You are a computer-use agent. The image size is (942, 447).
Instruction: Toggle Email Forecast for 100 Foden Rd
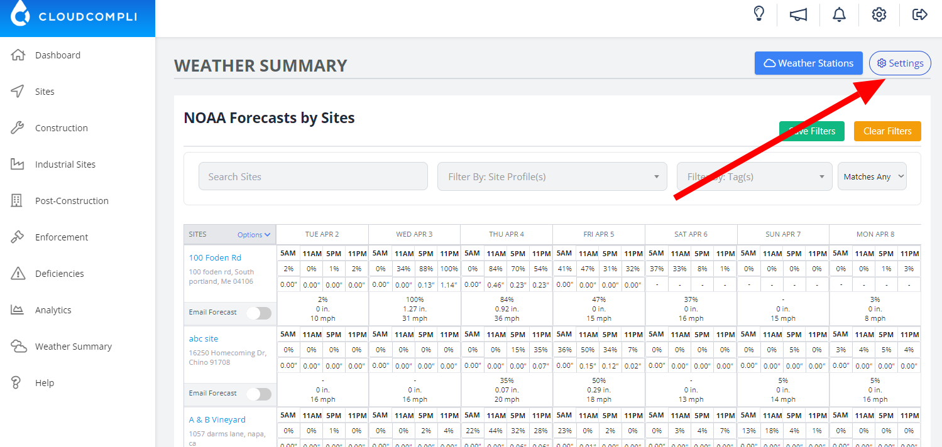(259, 313)
